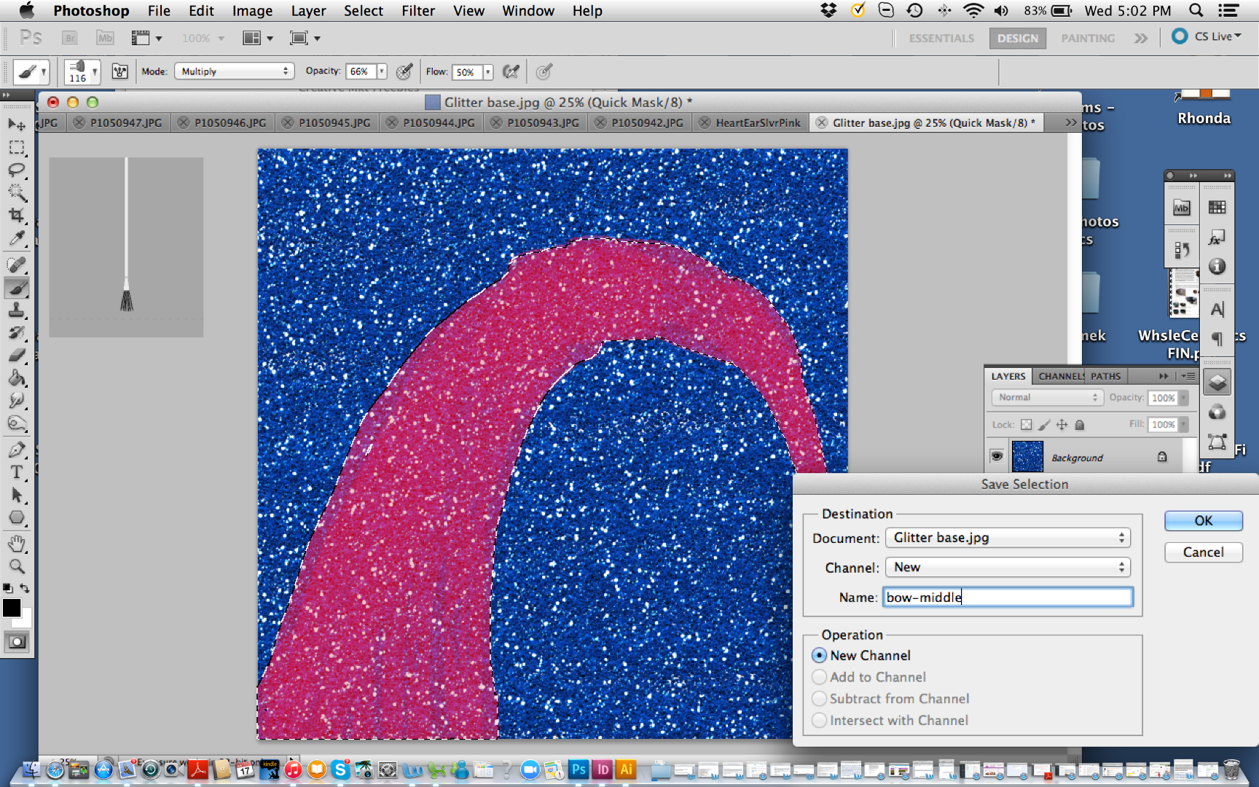Click Cancel in Save Selection dialog
This screenshot has height=787, width=1259.
[1203, 552]
